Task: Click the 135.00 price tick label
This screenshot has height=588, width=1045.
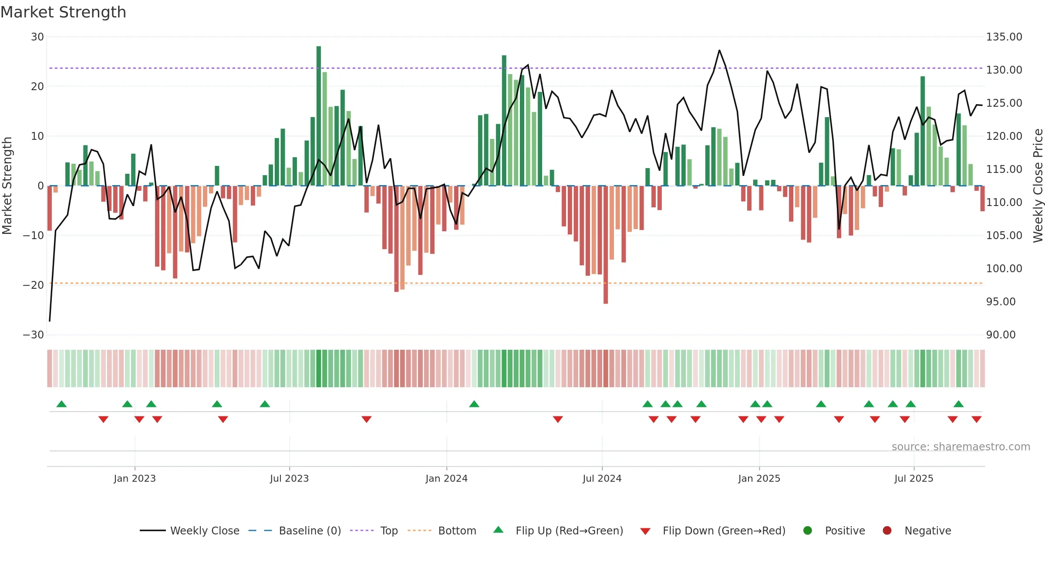Action: coord(1004,37)
